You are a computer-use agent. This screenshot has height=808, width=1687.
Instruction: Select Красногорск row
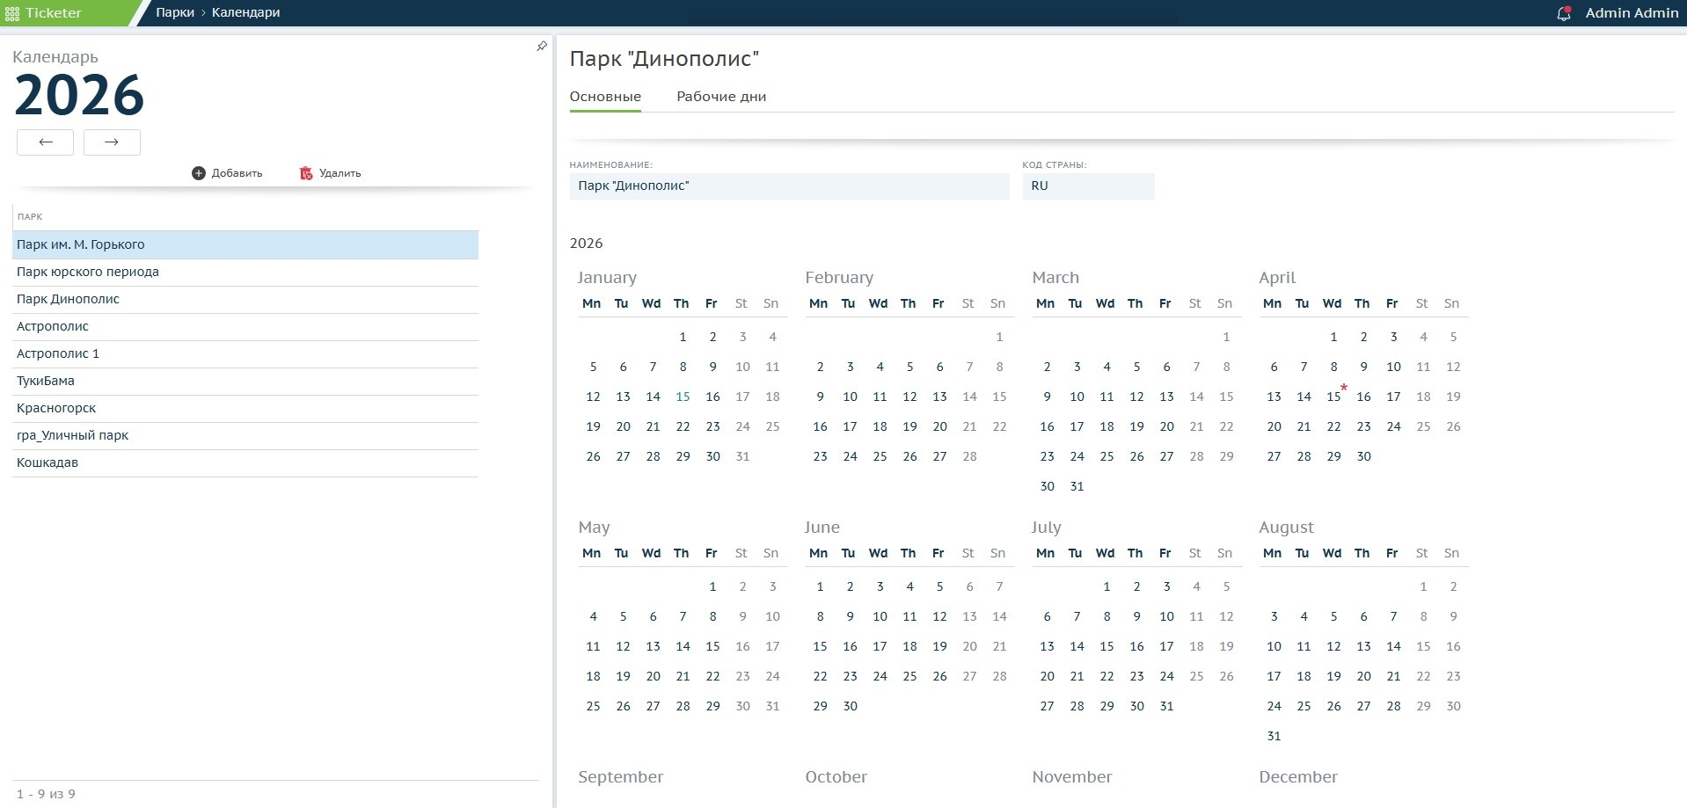pos(245,408)
